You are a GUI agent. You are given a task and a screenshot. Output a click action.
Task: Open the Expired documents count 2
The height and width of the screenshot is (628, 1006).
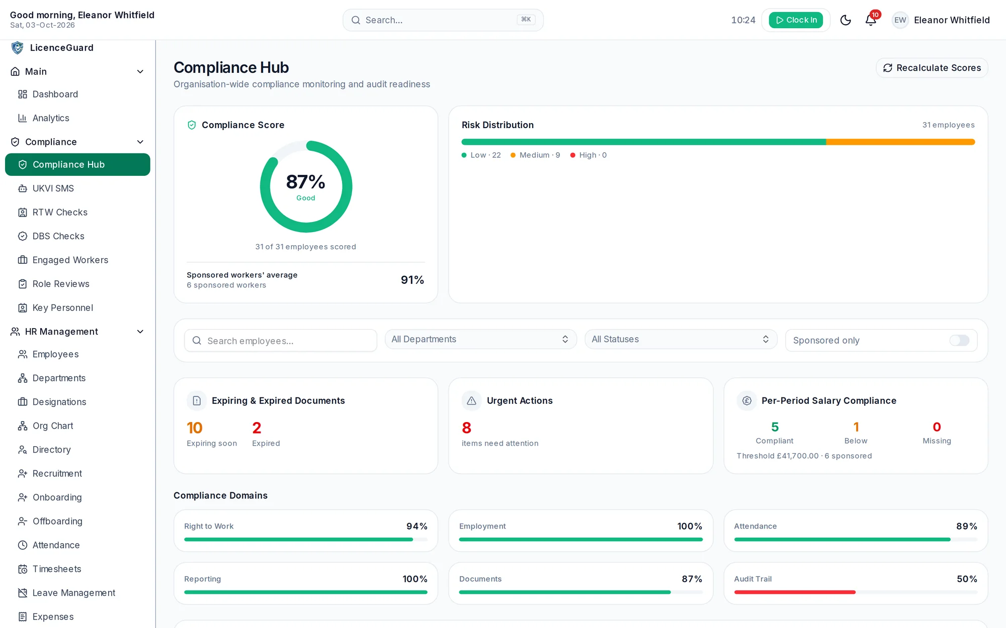point(257,428)
